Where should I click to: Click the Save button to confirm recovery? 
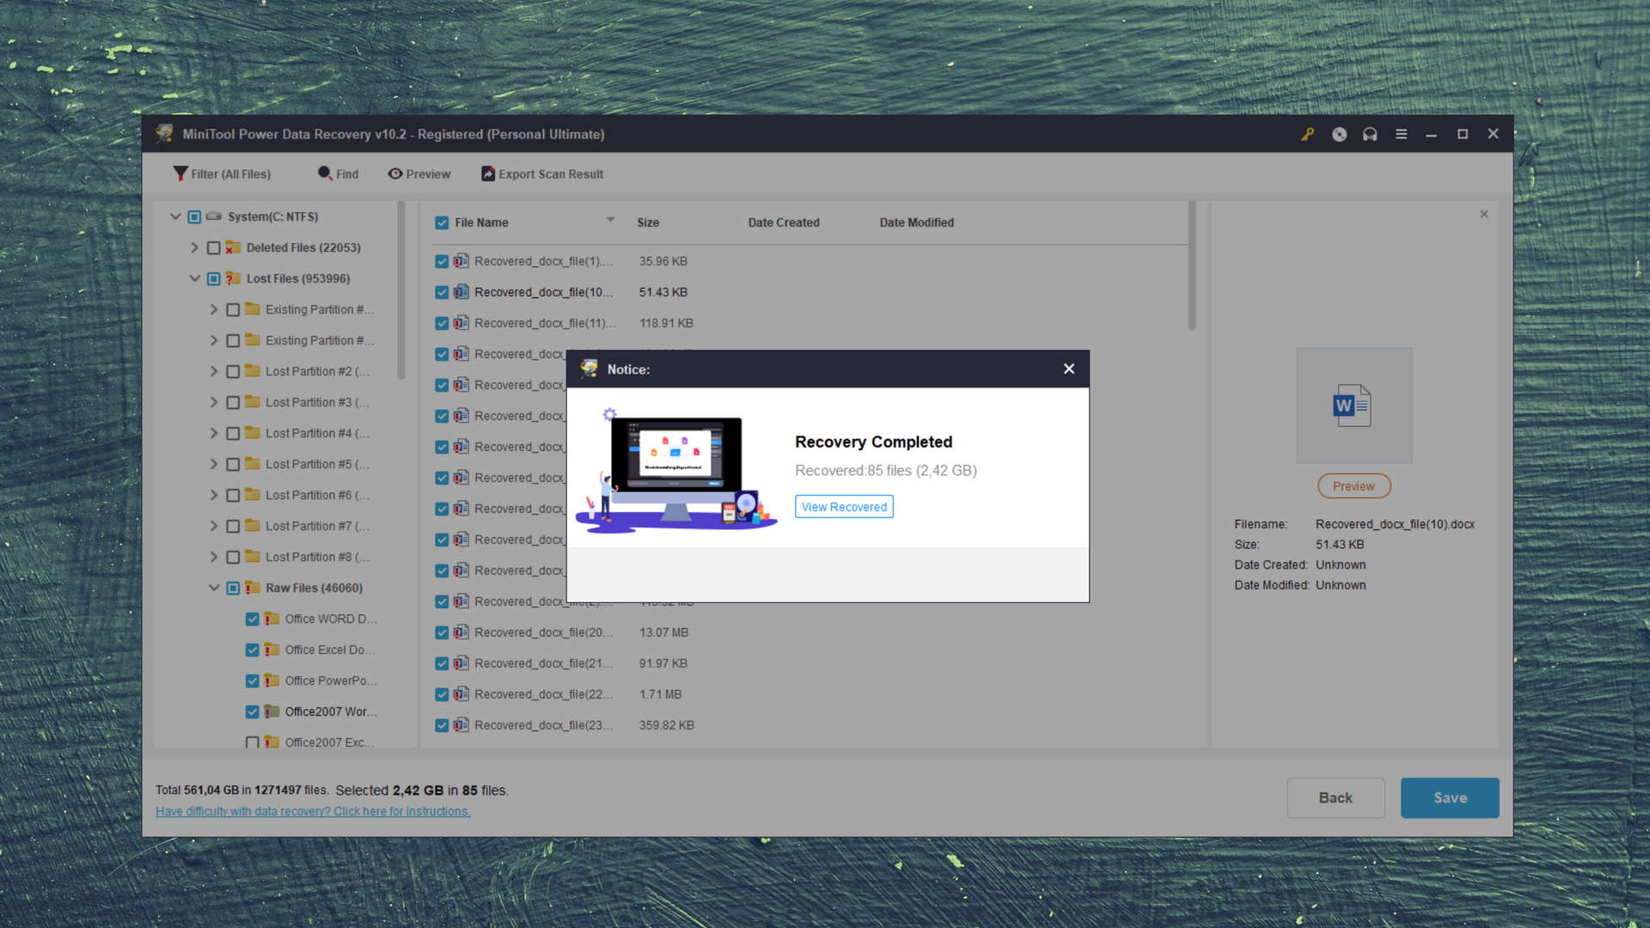(1450, 797)
